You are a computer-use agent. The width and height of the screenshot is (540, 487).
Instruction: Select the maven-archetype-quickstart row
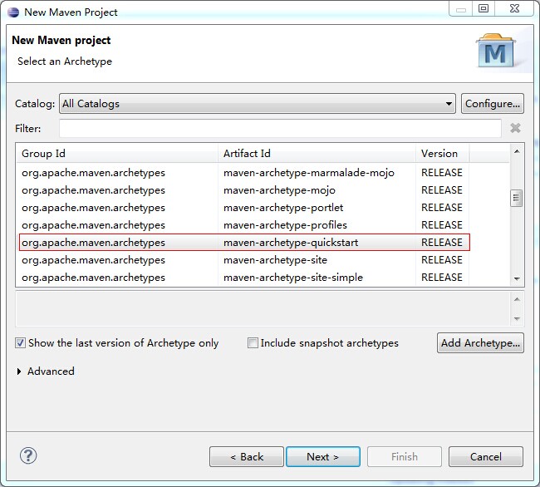click(244, 243)
